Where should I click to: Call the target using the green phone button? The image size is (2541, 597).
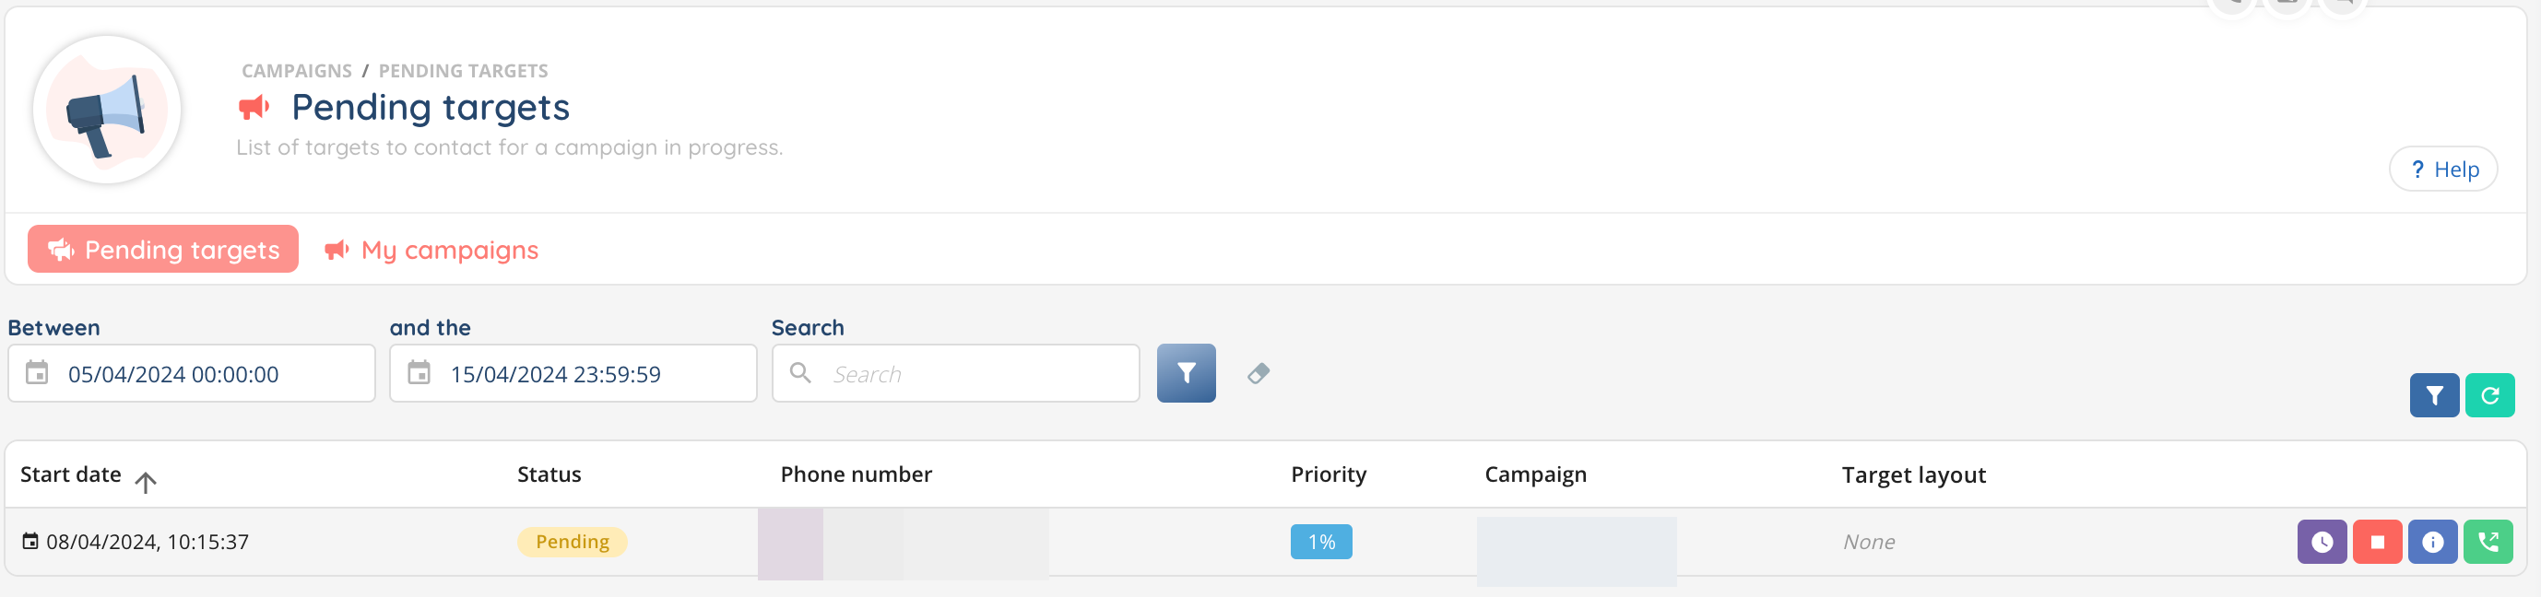pyautogui.click(x=2487, y=542)
